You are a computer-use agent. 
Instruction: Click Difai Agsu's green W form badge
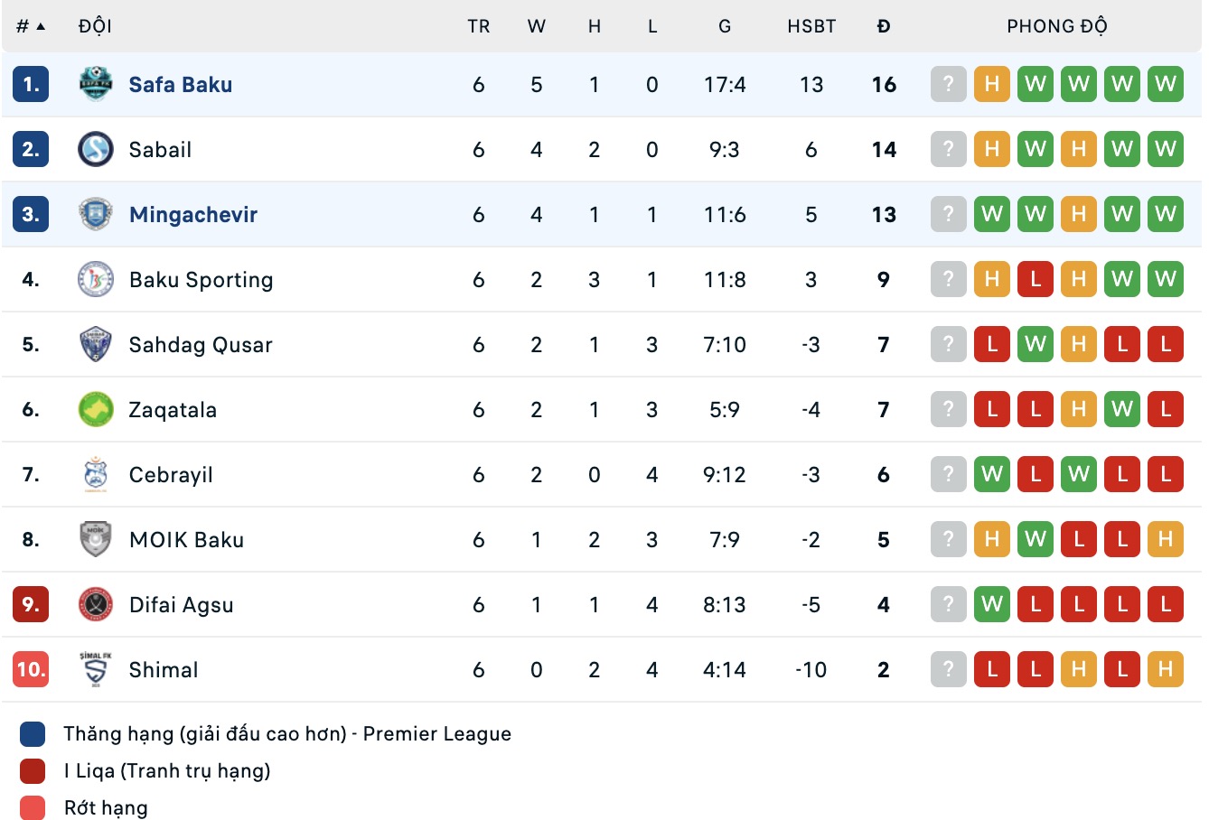[x=991, y=604]
